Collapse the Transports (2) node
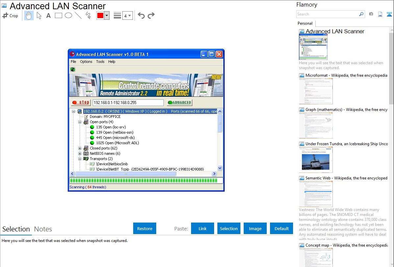 click(80, 159)
